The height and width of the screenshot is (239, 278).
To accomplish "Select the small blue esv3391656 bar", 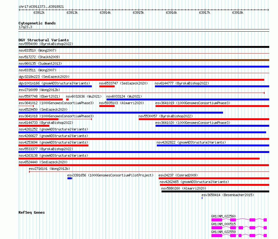I will [x=70, y=178].
